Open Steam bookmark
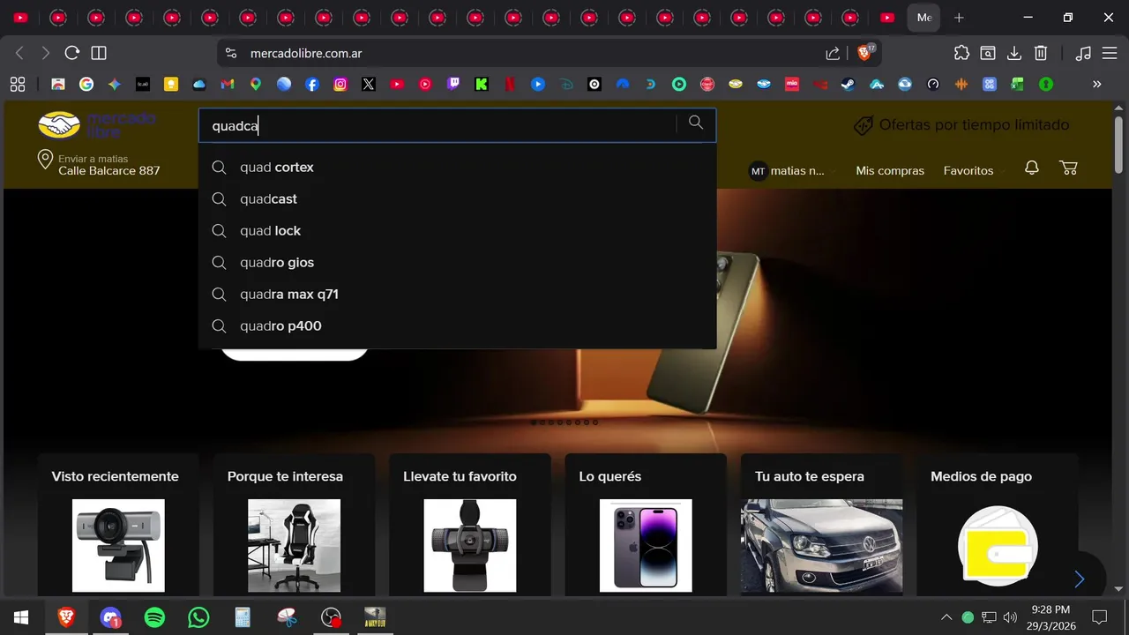 tap(849, 85)
